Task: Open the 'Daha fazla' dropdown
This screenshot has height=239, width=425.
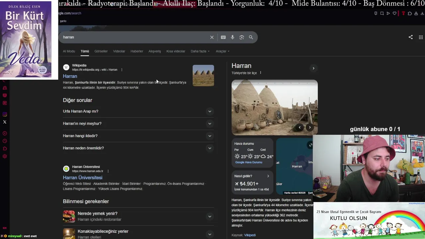Action: tap(200, 51)
